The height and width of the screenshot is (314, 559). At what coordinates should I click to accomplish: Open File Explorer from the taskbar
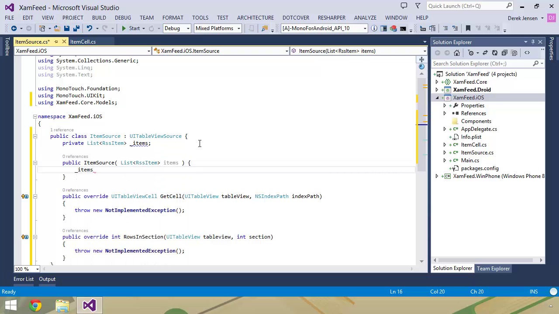(62, 305)
